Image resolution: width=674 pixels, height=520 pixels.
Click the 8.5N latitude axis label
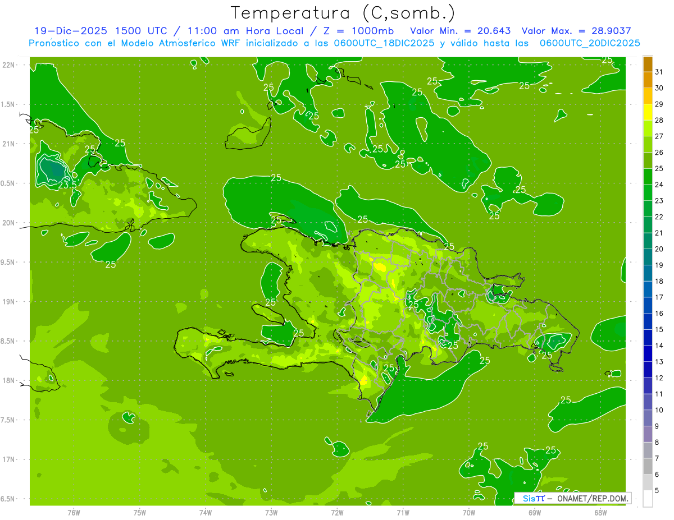pyautogui.click(x=8, y=341)
